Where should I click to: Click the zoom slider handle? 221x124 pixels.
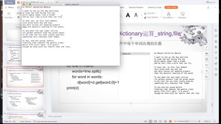point(188,121)
